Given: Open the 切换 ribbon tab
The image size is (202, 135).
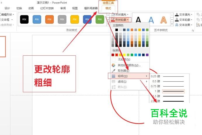Looking at the screenshot, I should coord(19,8).
